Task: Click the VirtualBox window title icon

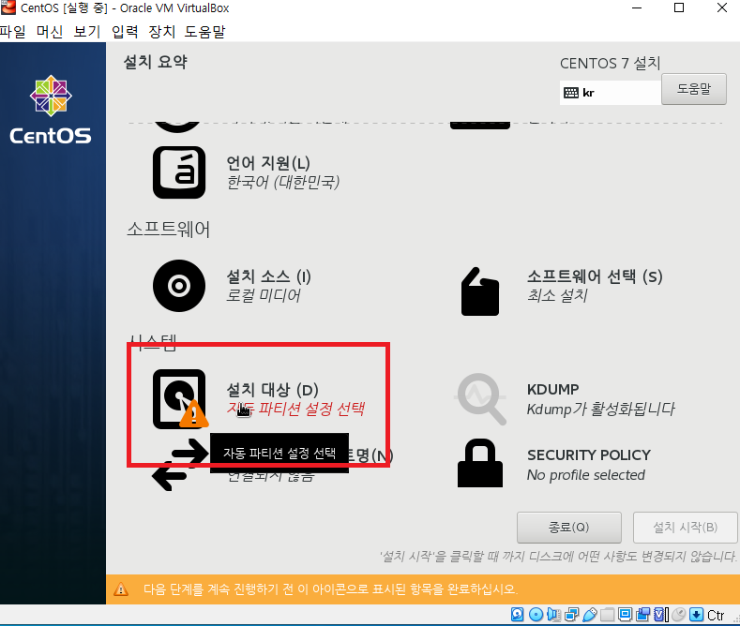Action: (x=8, y=8)
